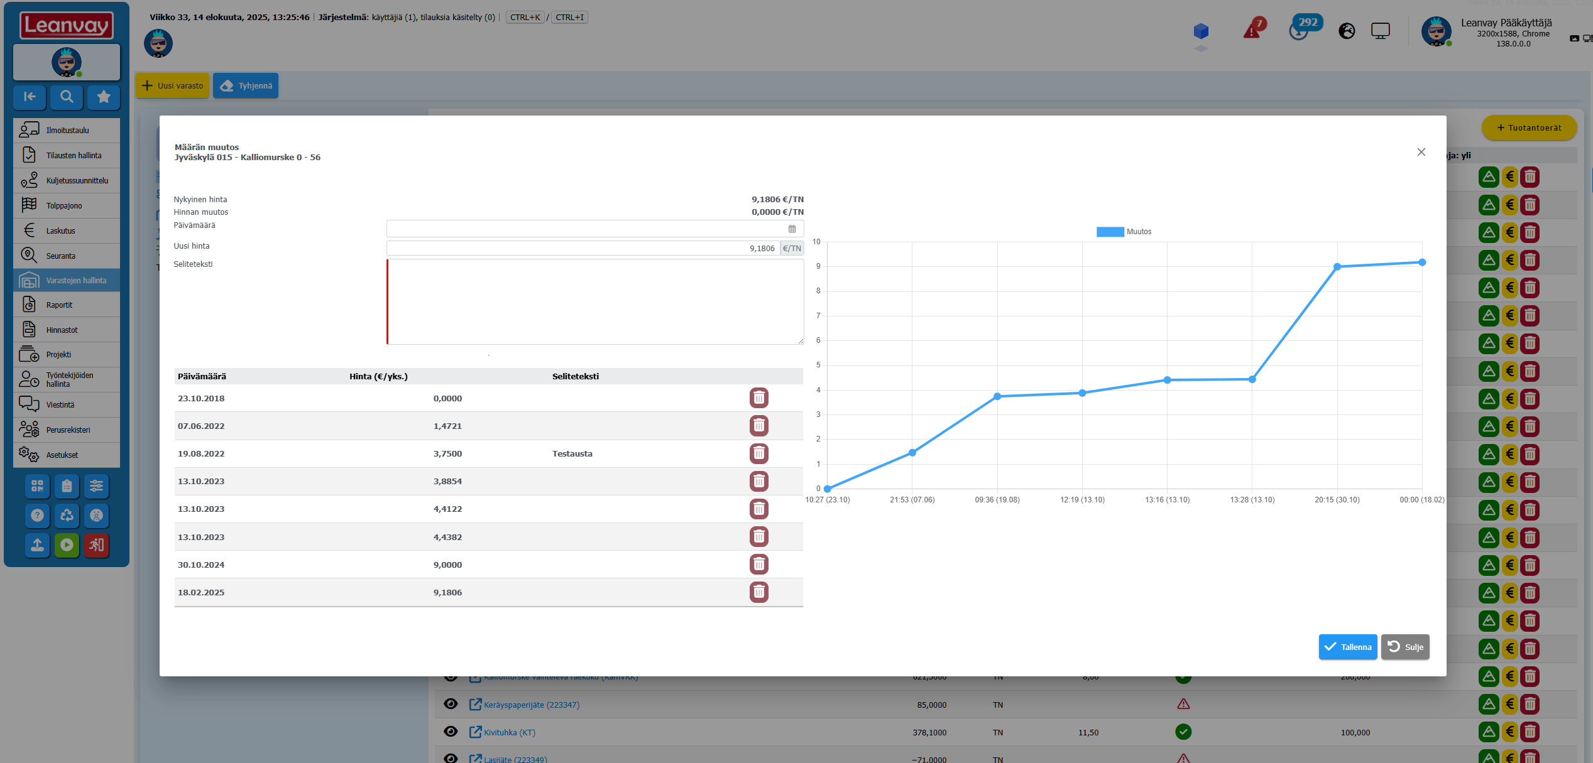Image resolution: width=1593 pixels, height=763 pixels.
Task: Open favorites star in sidebar
Action: 104,97
